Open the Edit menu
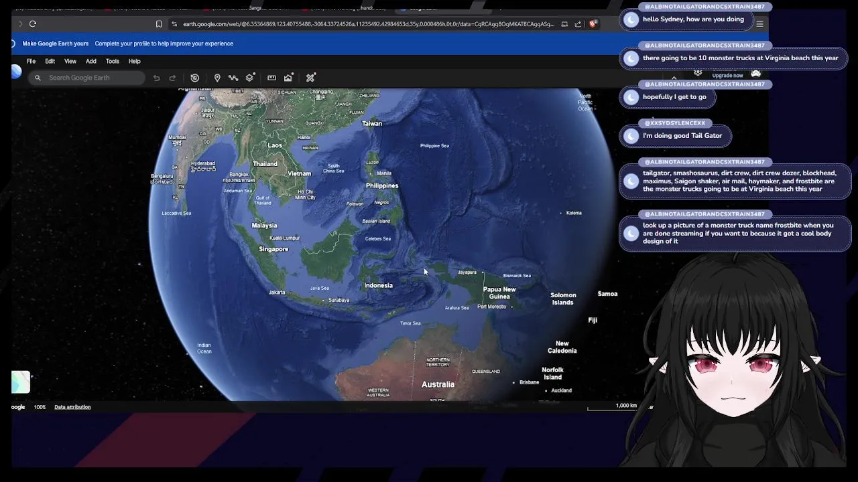Image resolution: width=858 pixels, height=482 pixels. coord(50,61)
